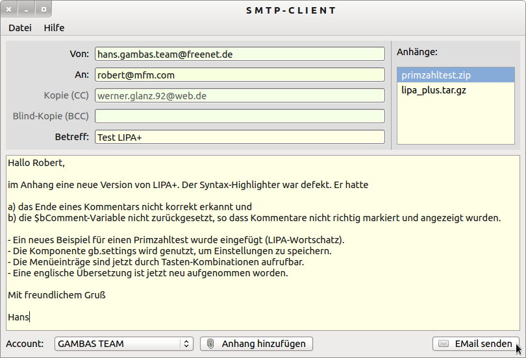Click the Von sender address field
Viewport: 526px width, 358px height.
click(240, 54)
